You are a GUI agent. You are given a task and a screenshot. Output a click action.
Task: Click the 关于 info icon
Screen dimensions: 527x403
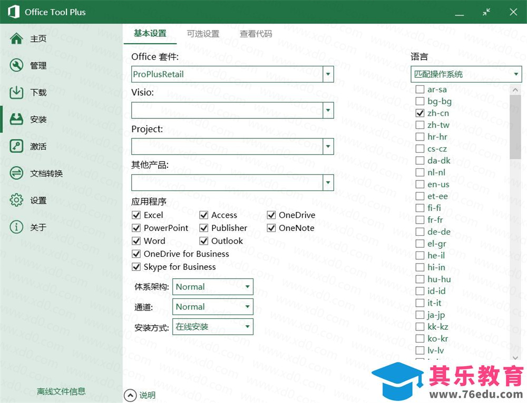pos(16,227)
